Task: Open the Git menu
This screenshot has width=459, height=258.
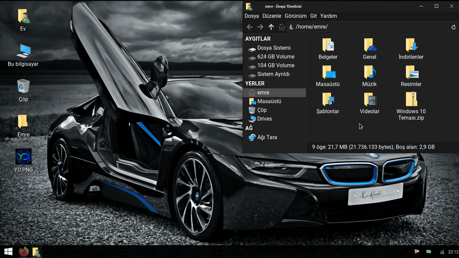Action: click(314, 16)
